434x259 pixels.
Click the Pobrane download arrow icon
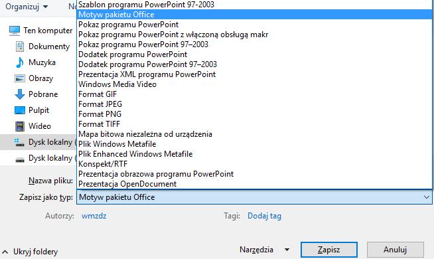(20, 94)
